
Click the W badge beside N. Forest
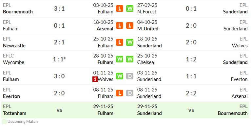[x=130, y=8]
